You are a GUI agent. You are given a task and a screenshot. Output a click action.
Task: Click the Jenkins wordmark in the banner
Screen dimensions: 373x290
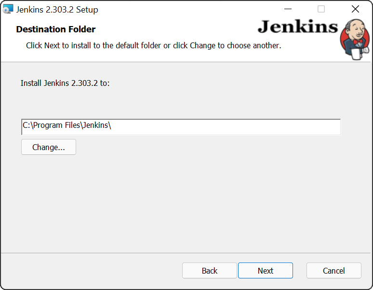[298, 27]
